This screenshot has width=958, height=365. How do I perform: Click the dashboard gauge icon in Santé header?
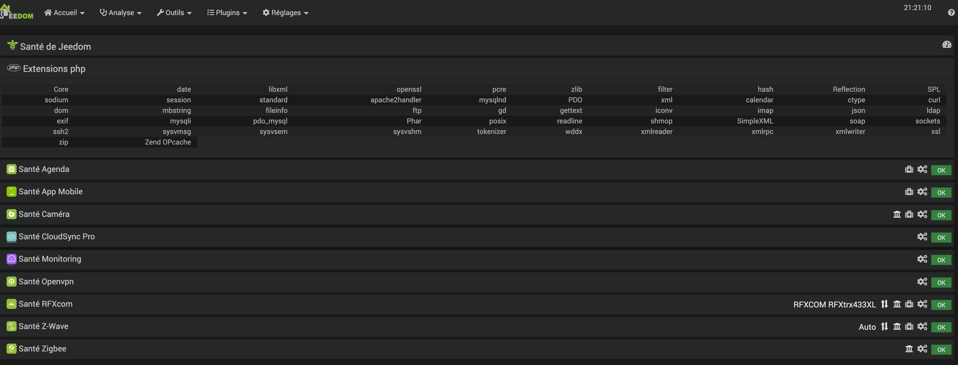coord(946,45)
